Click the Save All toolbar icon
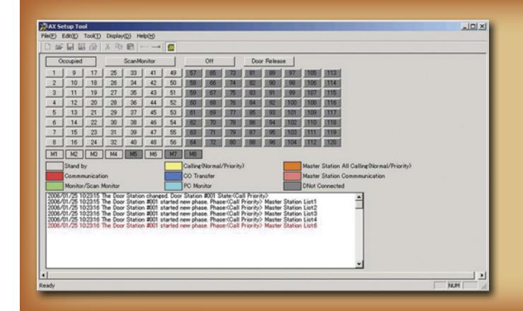 pos(81,47)
